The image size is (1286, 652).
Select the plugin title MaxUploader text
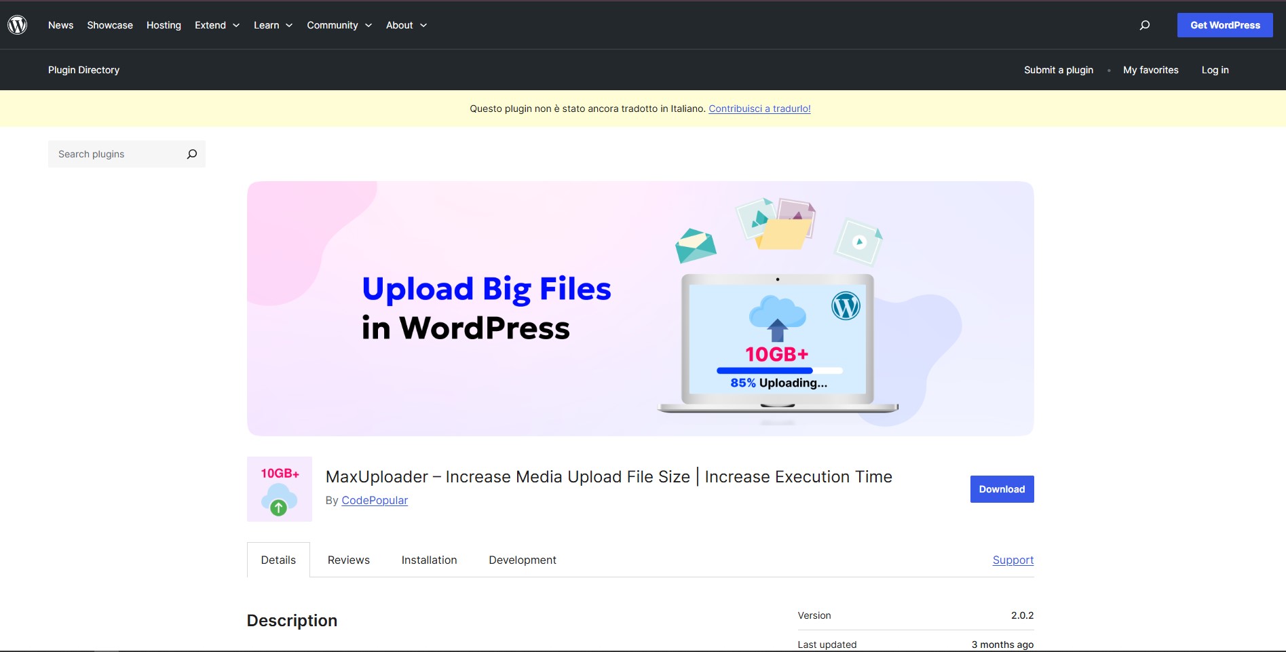[609, 477]
